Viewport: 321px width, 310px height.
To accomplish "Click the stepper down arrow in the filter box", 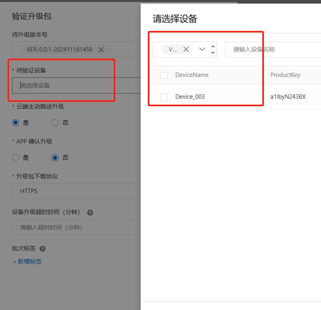I will tap(212, 52).
